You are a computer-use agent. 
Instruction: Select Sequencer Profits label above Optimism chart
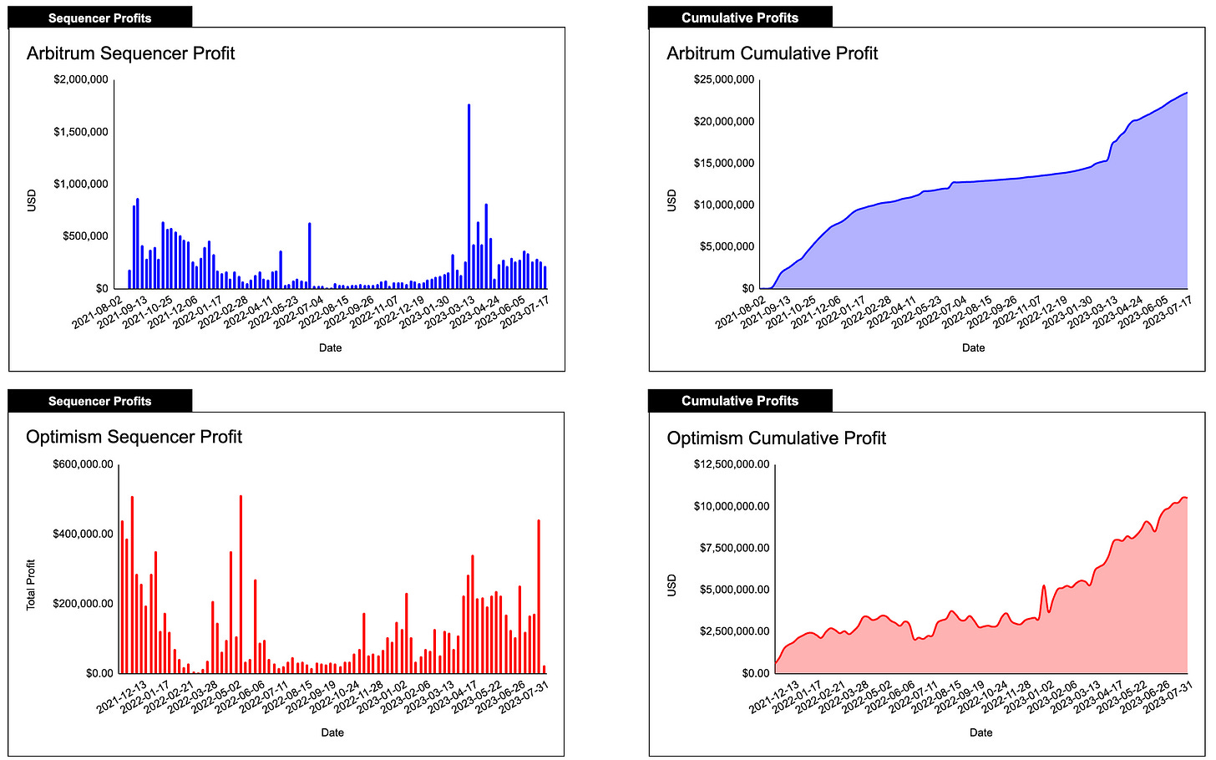click(100, 401)
